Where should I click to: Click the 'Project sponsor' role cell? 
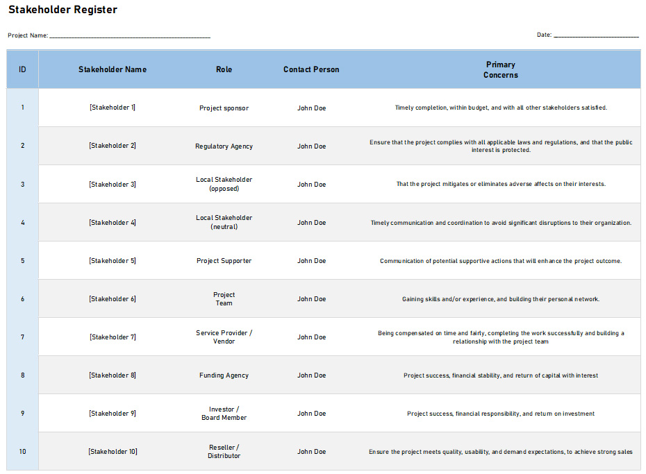[224, 108]
